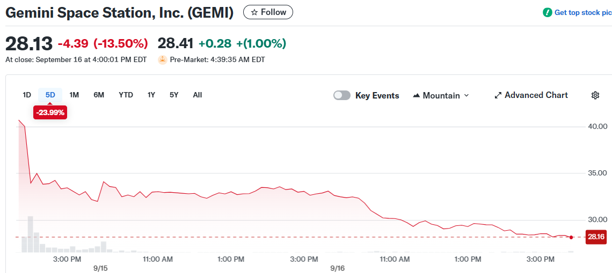Screen dimensions: 612x273
Task: Click the +0.28 +(1.00%) pre-market change
Action: click(242, 43)
